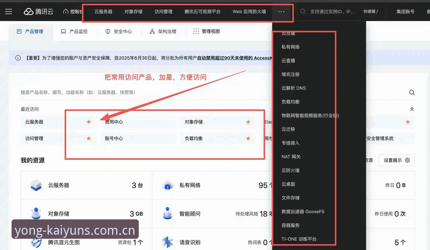The width and height of the screenshot is (430, 250).
Task: Switch to the 安全中心 tab
Action: click(119, 31)
